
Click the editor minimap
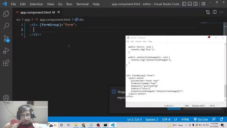(x=212, y=23)
